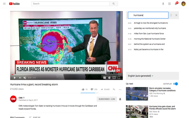
Task: Jump to 'behind the system as a hurricane'
Action: (149, 44)
